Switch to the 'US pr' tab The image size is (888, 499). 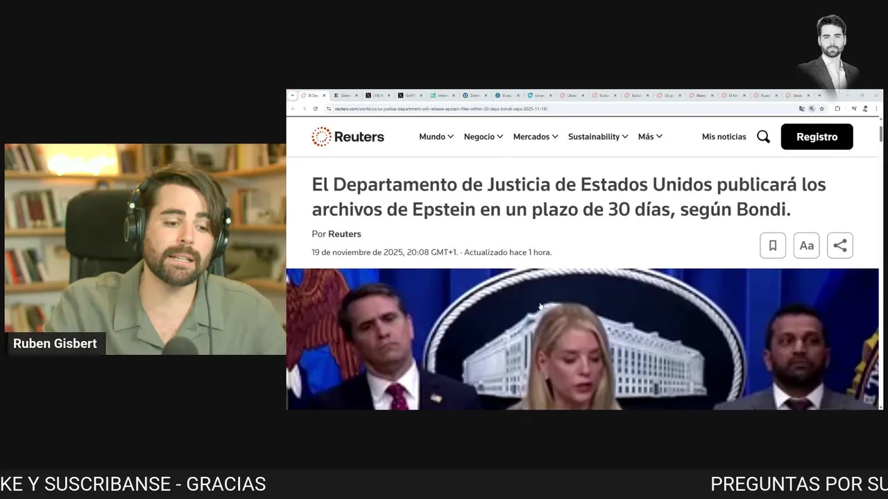pyautogui.click(x=669, y=96)
